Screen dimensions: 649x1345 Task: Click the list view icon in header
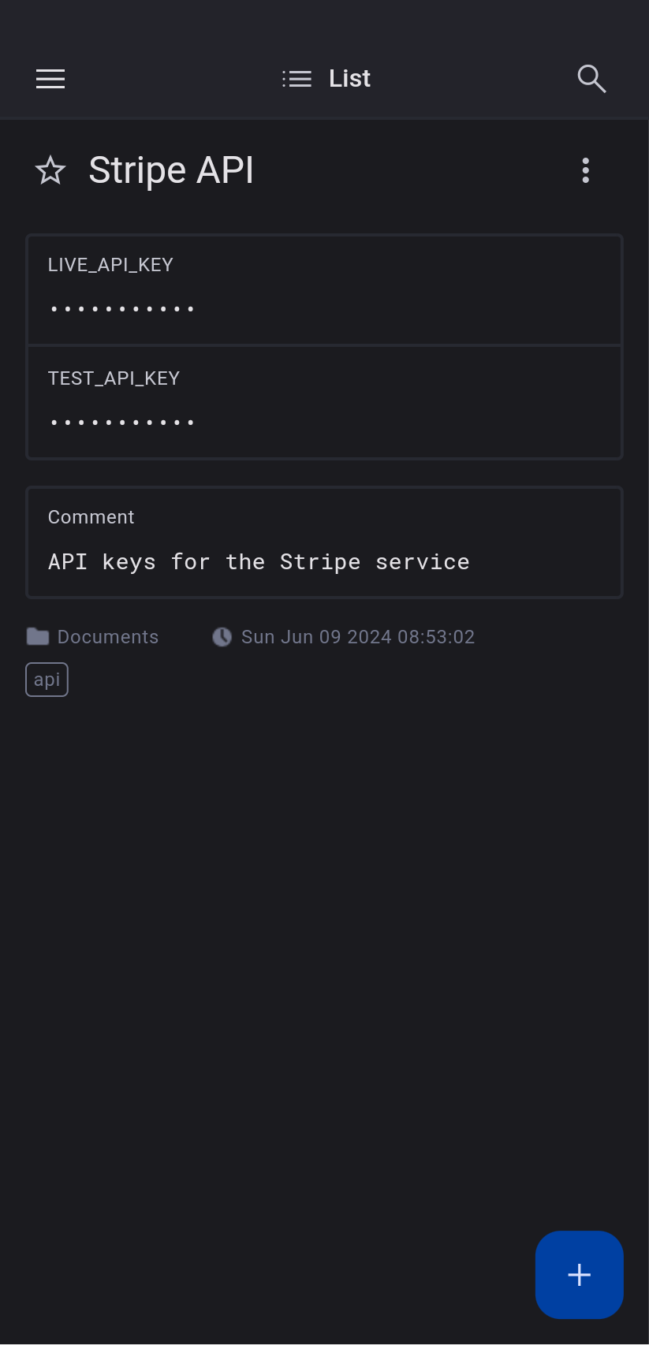point(297,79)
